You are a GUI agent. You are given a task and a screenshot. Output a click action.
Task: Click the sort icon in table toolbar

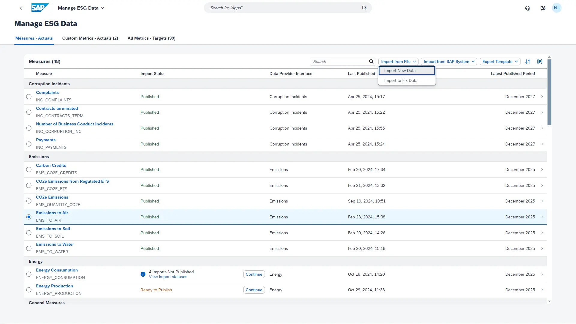pyautogui.click(x=528, y=61)
